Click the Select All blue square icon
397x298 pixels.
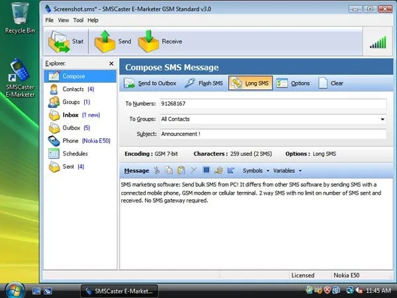click(x=206, y=170)
